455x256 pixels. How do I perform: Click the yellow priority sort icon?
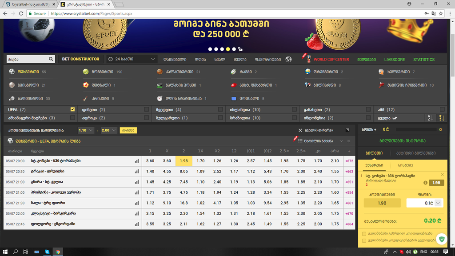point(441,118)
